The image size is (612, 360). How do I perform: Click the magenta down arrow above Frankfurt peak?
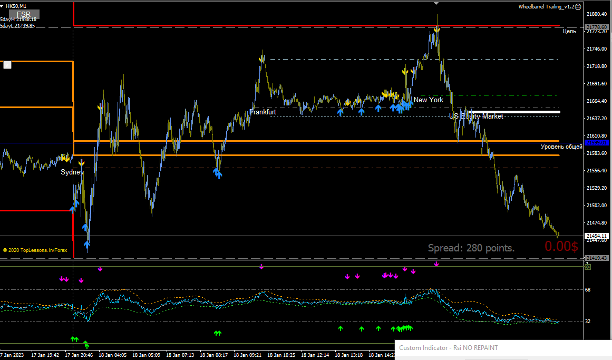click(x=261, y=267)
